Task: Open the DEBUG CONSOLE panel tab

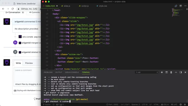Action: (x=72, y=72)
